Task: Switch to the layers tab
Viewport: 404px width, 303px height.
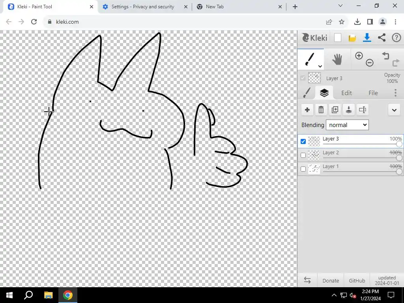Action: (x=324, y=93)
